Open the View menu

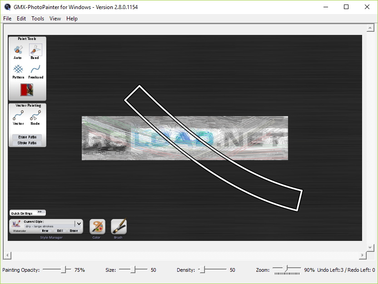click(55, 19)
